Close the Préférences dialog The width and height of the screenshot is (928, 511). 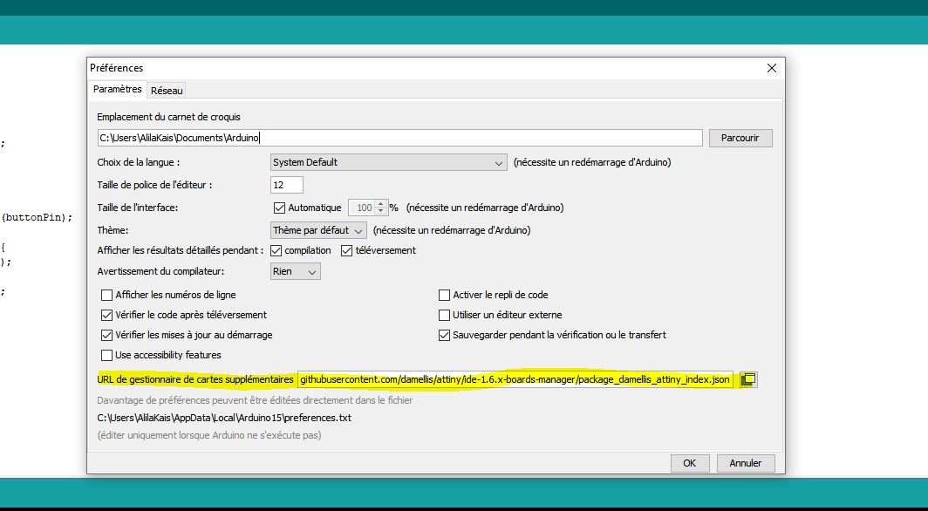772,68
